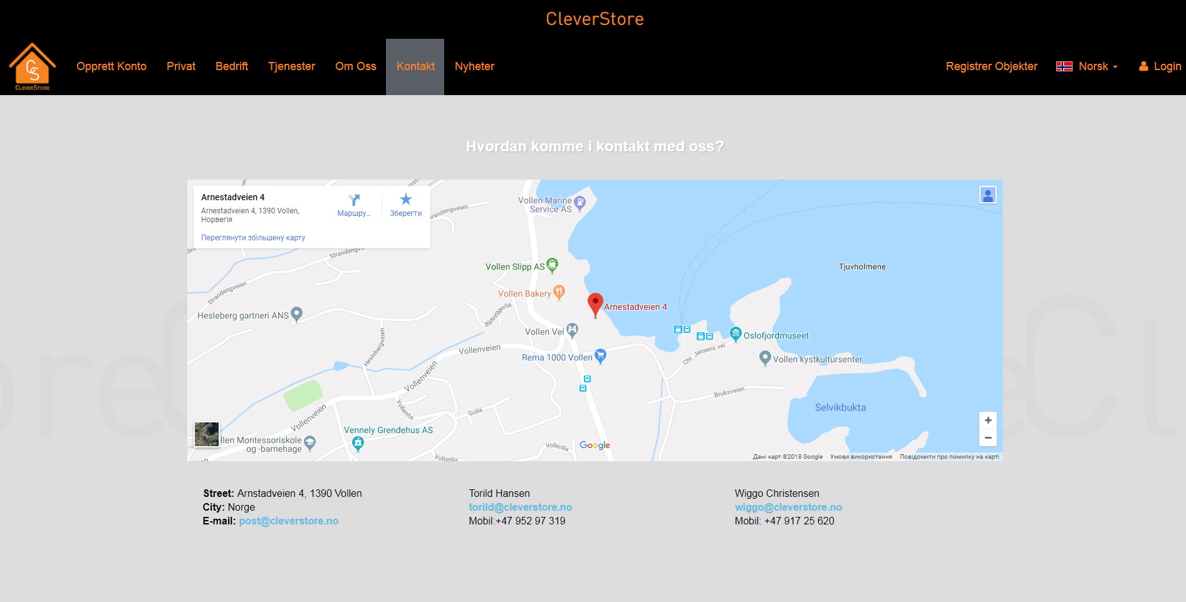The width and height of the screenshot is (1186, 602).
Task: Switch to satellite view thumbnail
Action: click(207, 434)
